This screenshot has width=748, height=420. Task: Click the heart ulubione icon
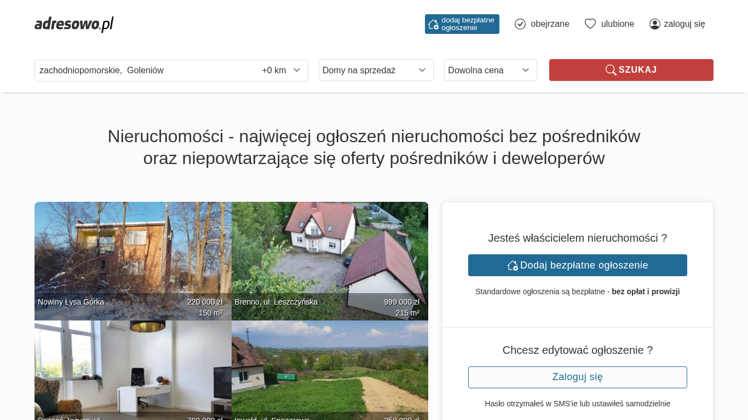click(590, 24)
